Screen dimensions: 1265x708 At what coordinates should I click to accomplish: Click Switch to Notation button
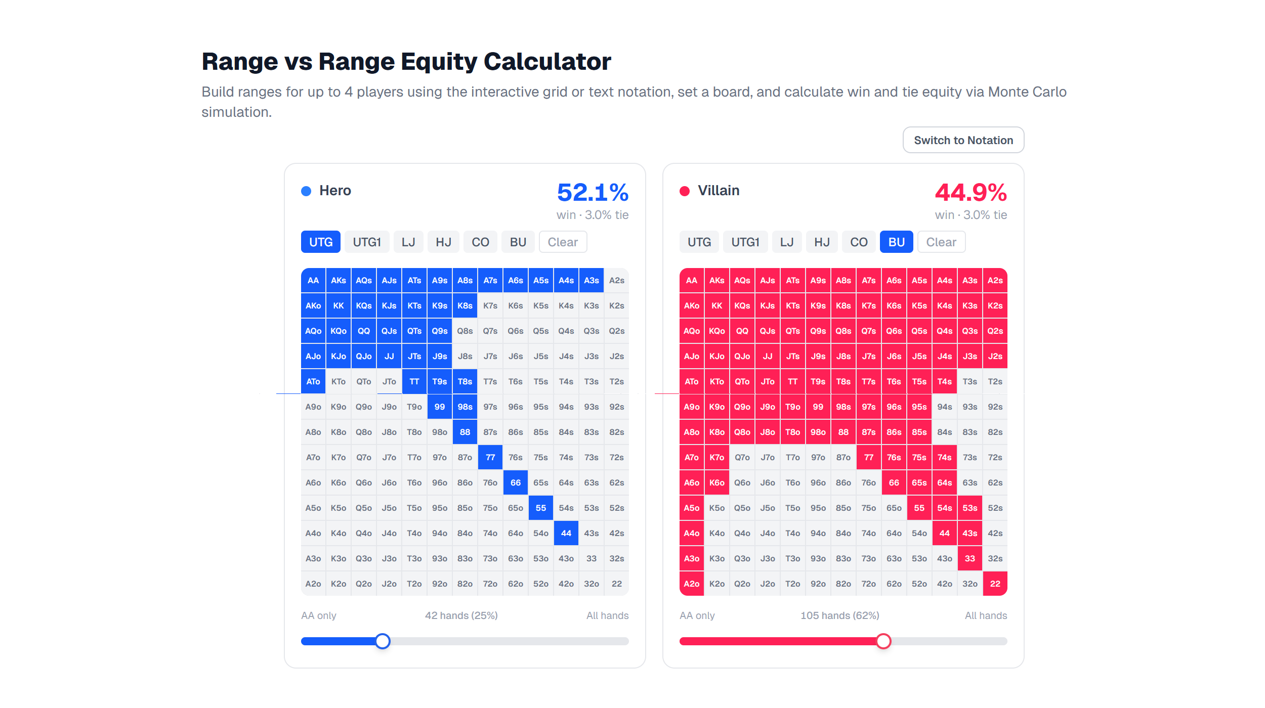click(x=963, y=140)
